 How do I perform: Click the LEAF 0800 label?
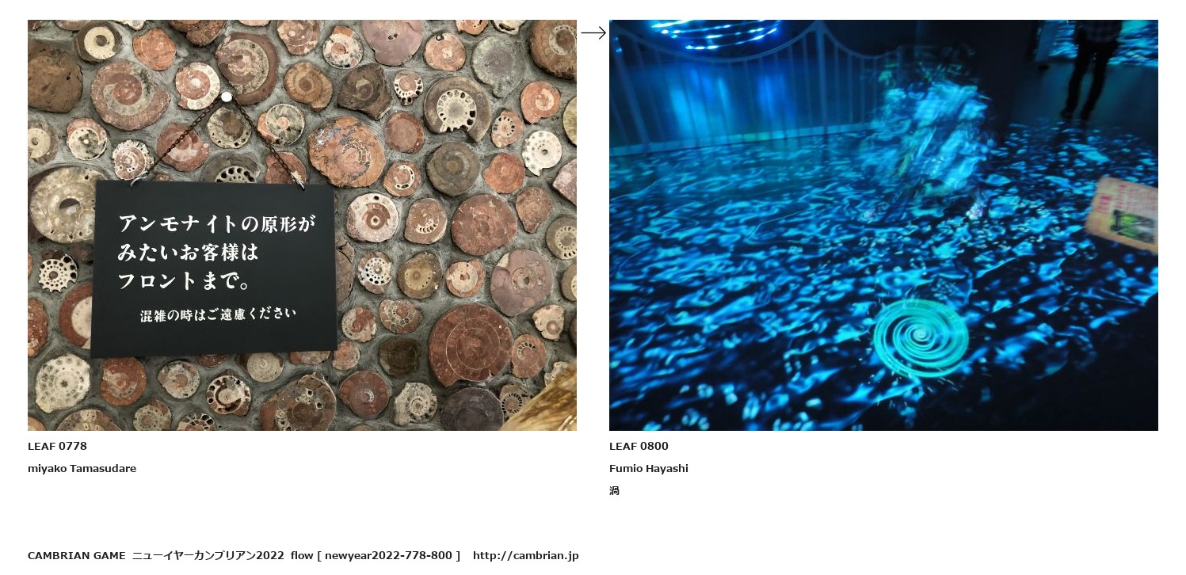coord(639,446)
